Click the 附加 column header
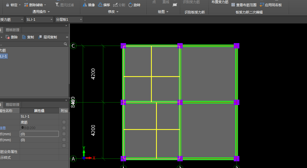Viewport: 307px width, 168px height. point(64,111)
